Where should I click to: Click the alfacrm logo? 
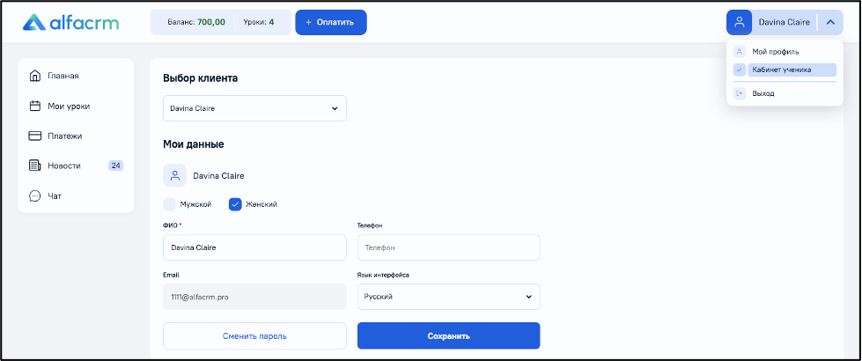click(x=70, y=23)
